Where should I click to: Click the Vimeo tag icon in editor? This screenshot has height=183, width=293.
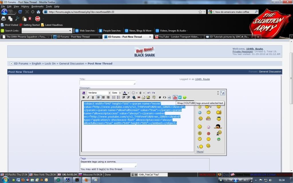click(180, 98)
